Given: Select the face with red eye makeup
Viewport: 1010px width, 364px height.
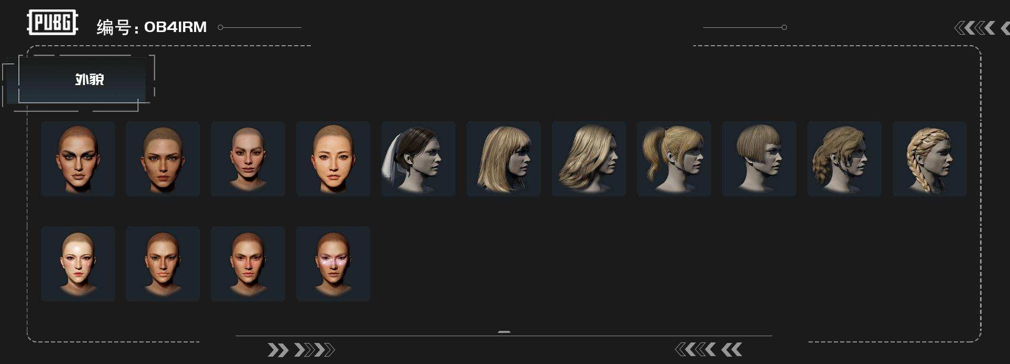Looking at the screenshot, I should click(x=248, y=264).
